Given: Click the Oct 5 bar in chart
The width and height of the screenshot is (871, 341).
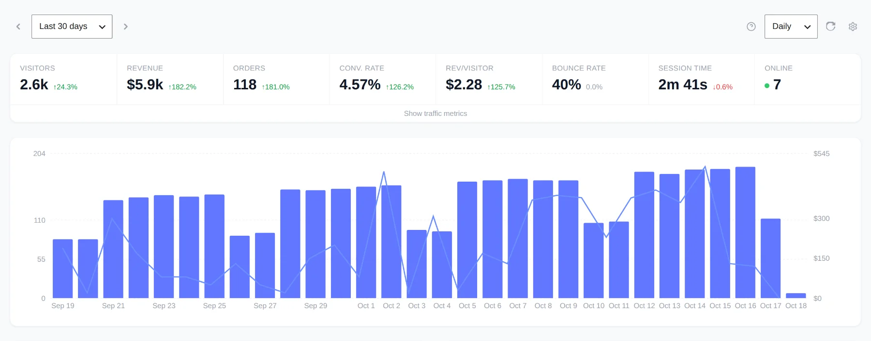Looking at the screenshot, I should [467, 240].
